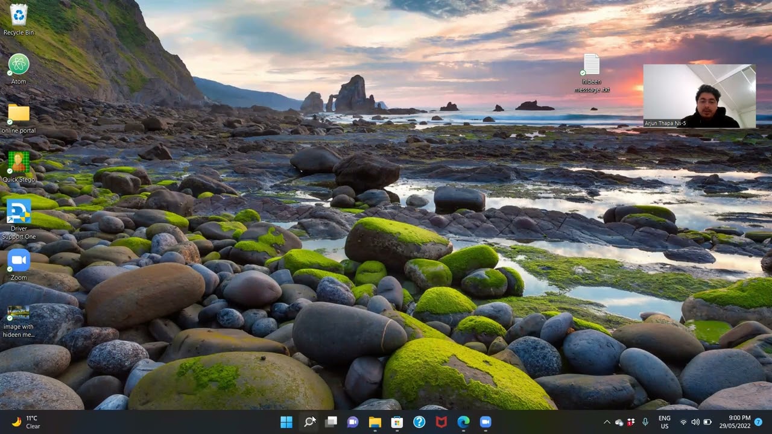The height and width of the screenshot is (434, 772).
Task: Select the hidden message text file
Action: (x=592, y=65)
